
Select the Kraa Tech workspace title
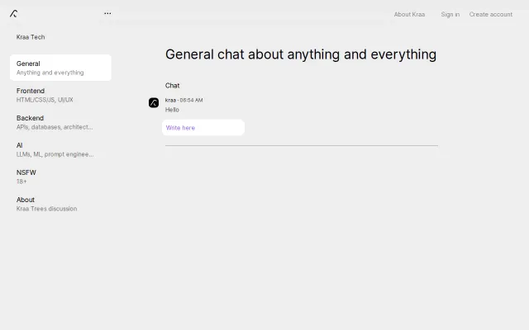point(31,37)
